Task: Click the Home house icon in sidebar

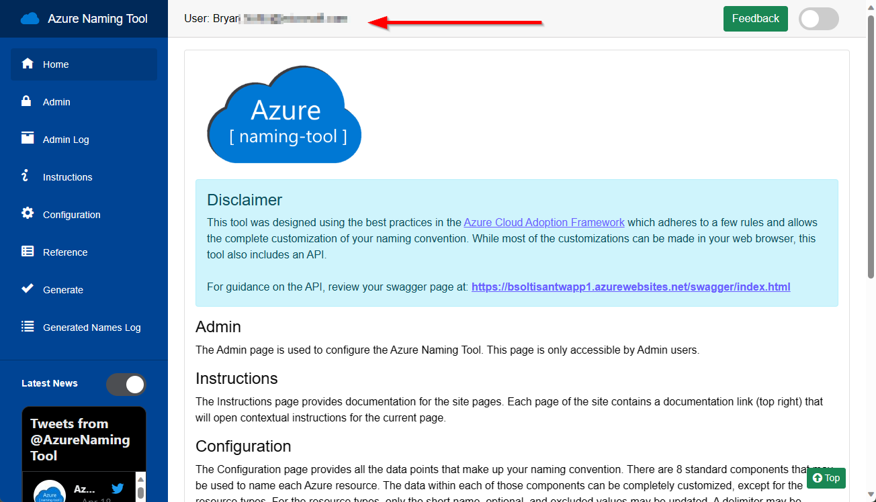Action: (28, 64)
